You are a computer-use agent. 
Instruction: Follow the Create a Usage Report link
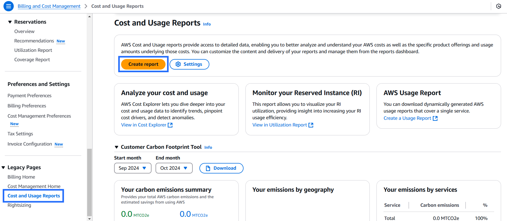click(407, 118)
